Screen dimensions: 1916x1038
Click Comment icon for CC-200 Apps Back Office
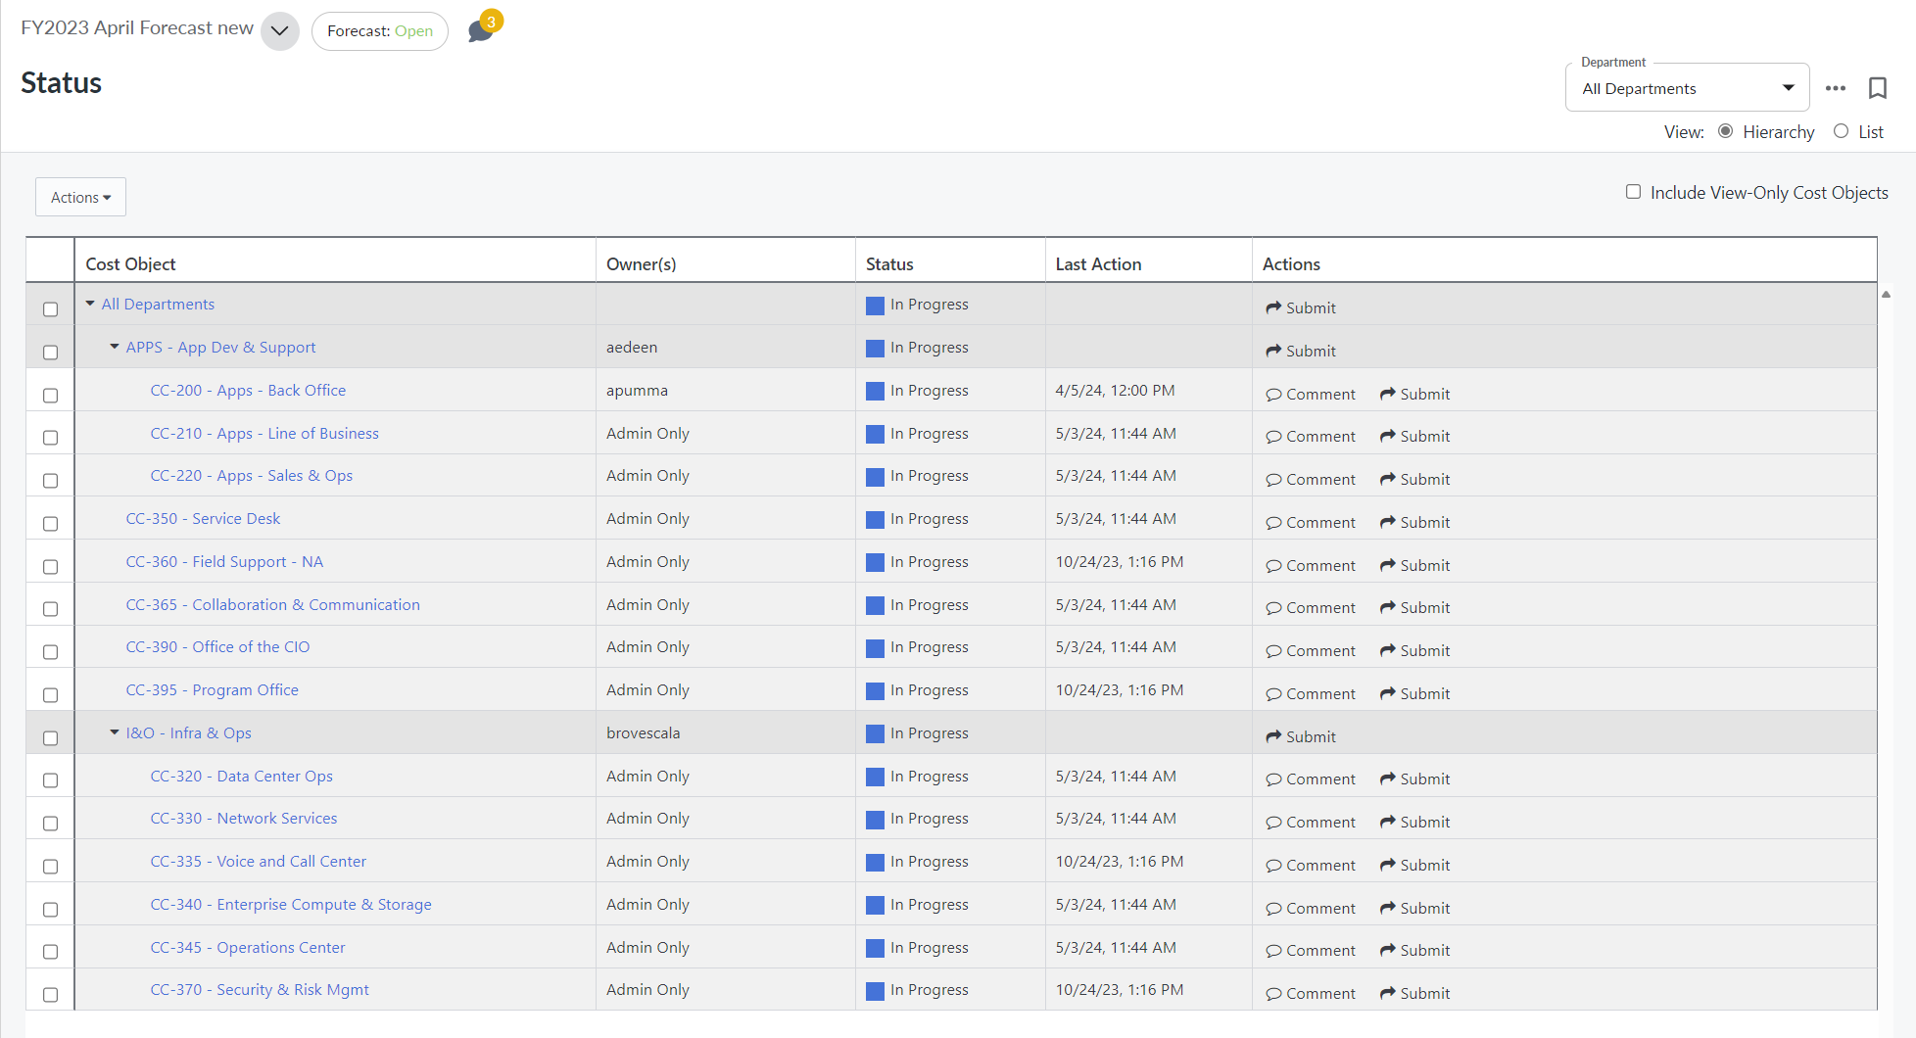coord(1273,395)
